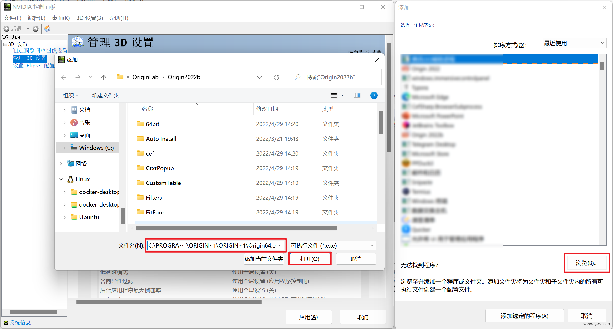Click 应用(A) in NVIDIA control panel
Image resolution: width=613 pixels, height=329 pixels.
point(308,317)
